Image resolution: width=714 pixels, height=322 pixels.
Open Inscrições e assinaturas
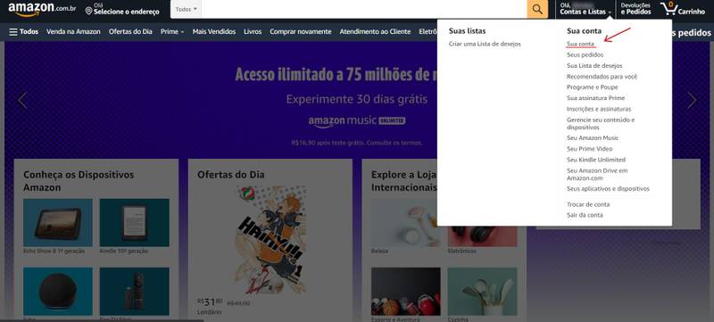[x=599, y=109]
